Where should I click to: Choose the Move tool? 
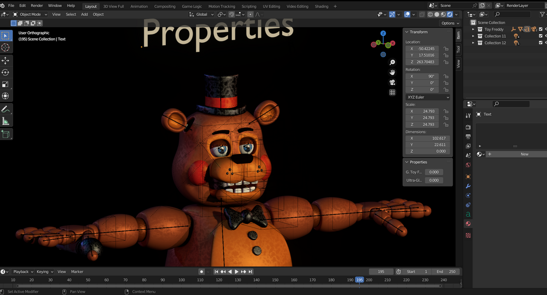tap(6, 61)
